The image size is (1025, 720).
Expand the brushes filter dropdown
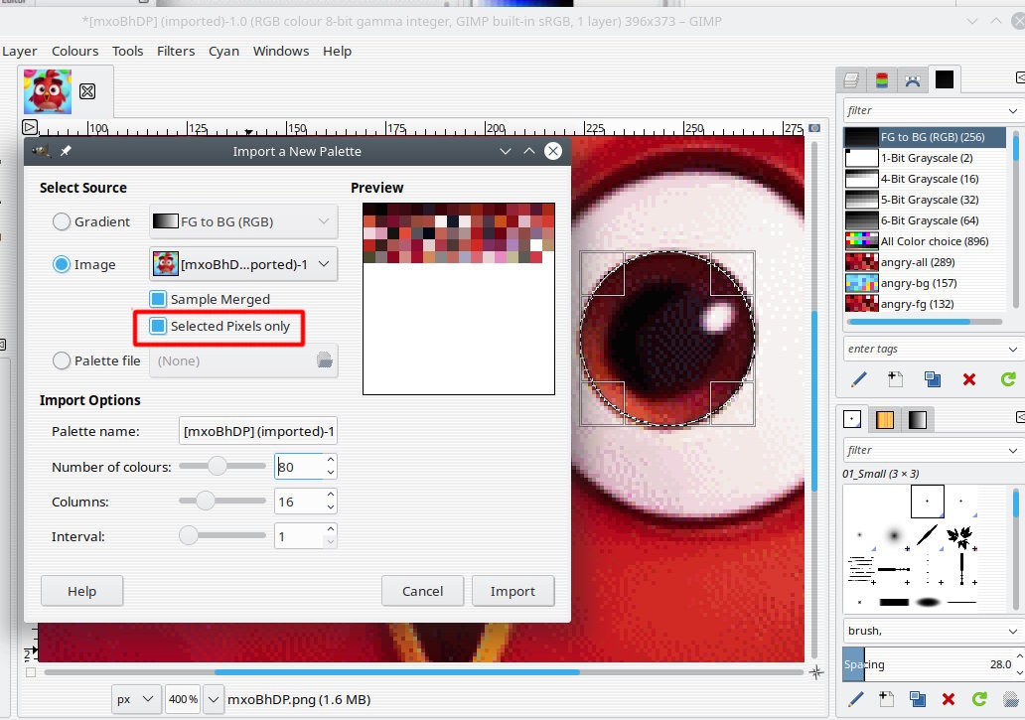pyautogui.click(x=1012, y=450)
